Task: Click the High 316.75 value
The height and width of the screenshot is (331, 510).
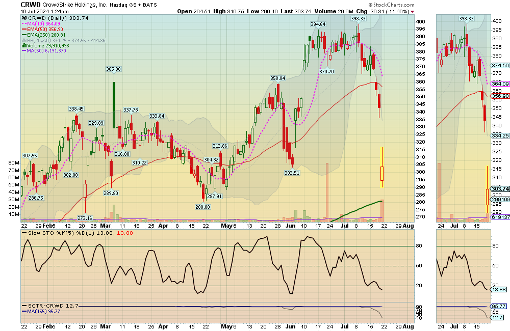Action: (228, 11)
